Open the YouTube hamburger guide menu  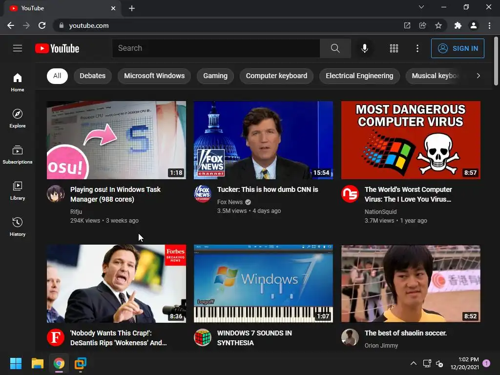click(18, 48)
